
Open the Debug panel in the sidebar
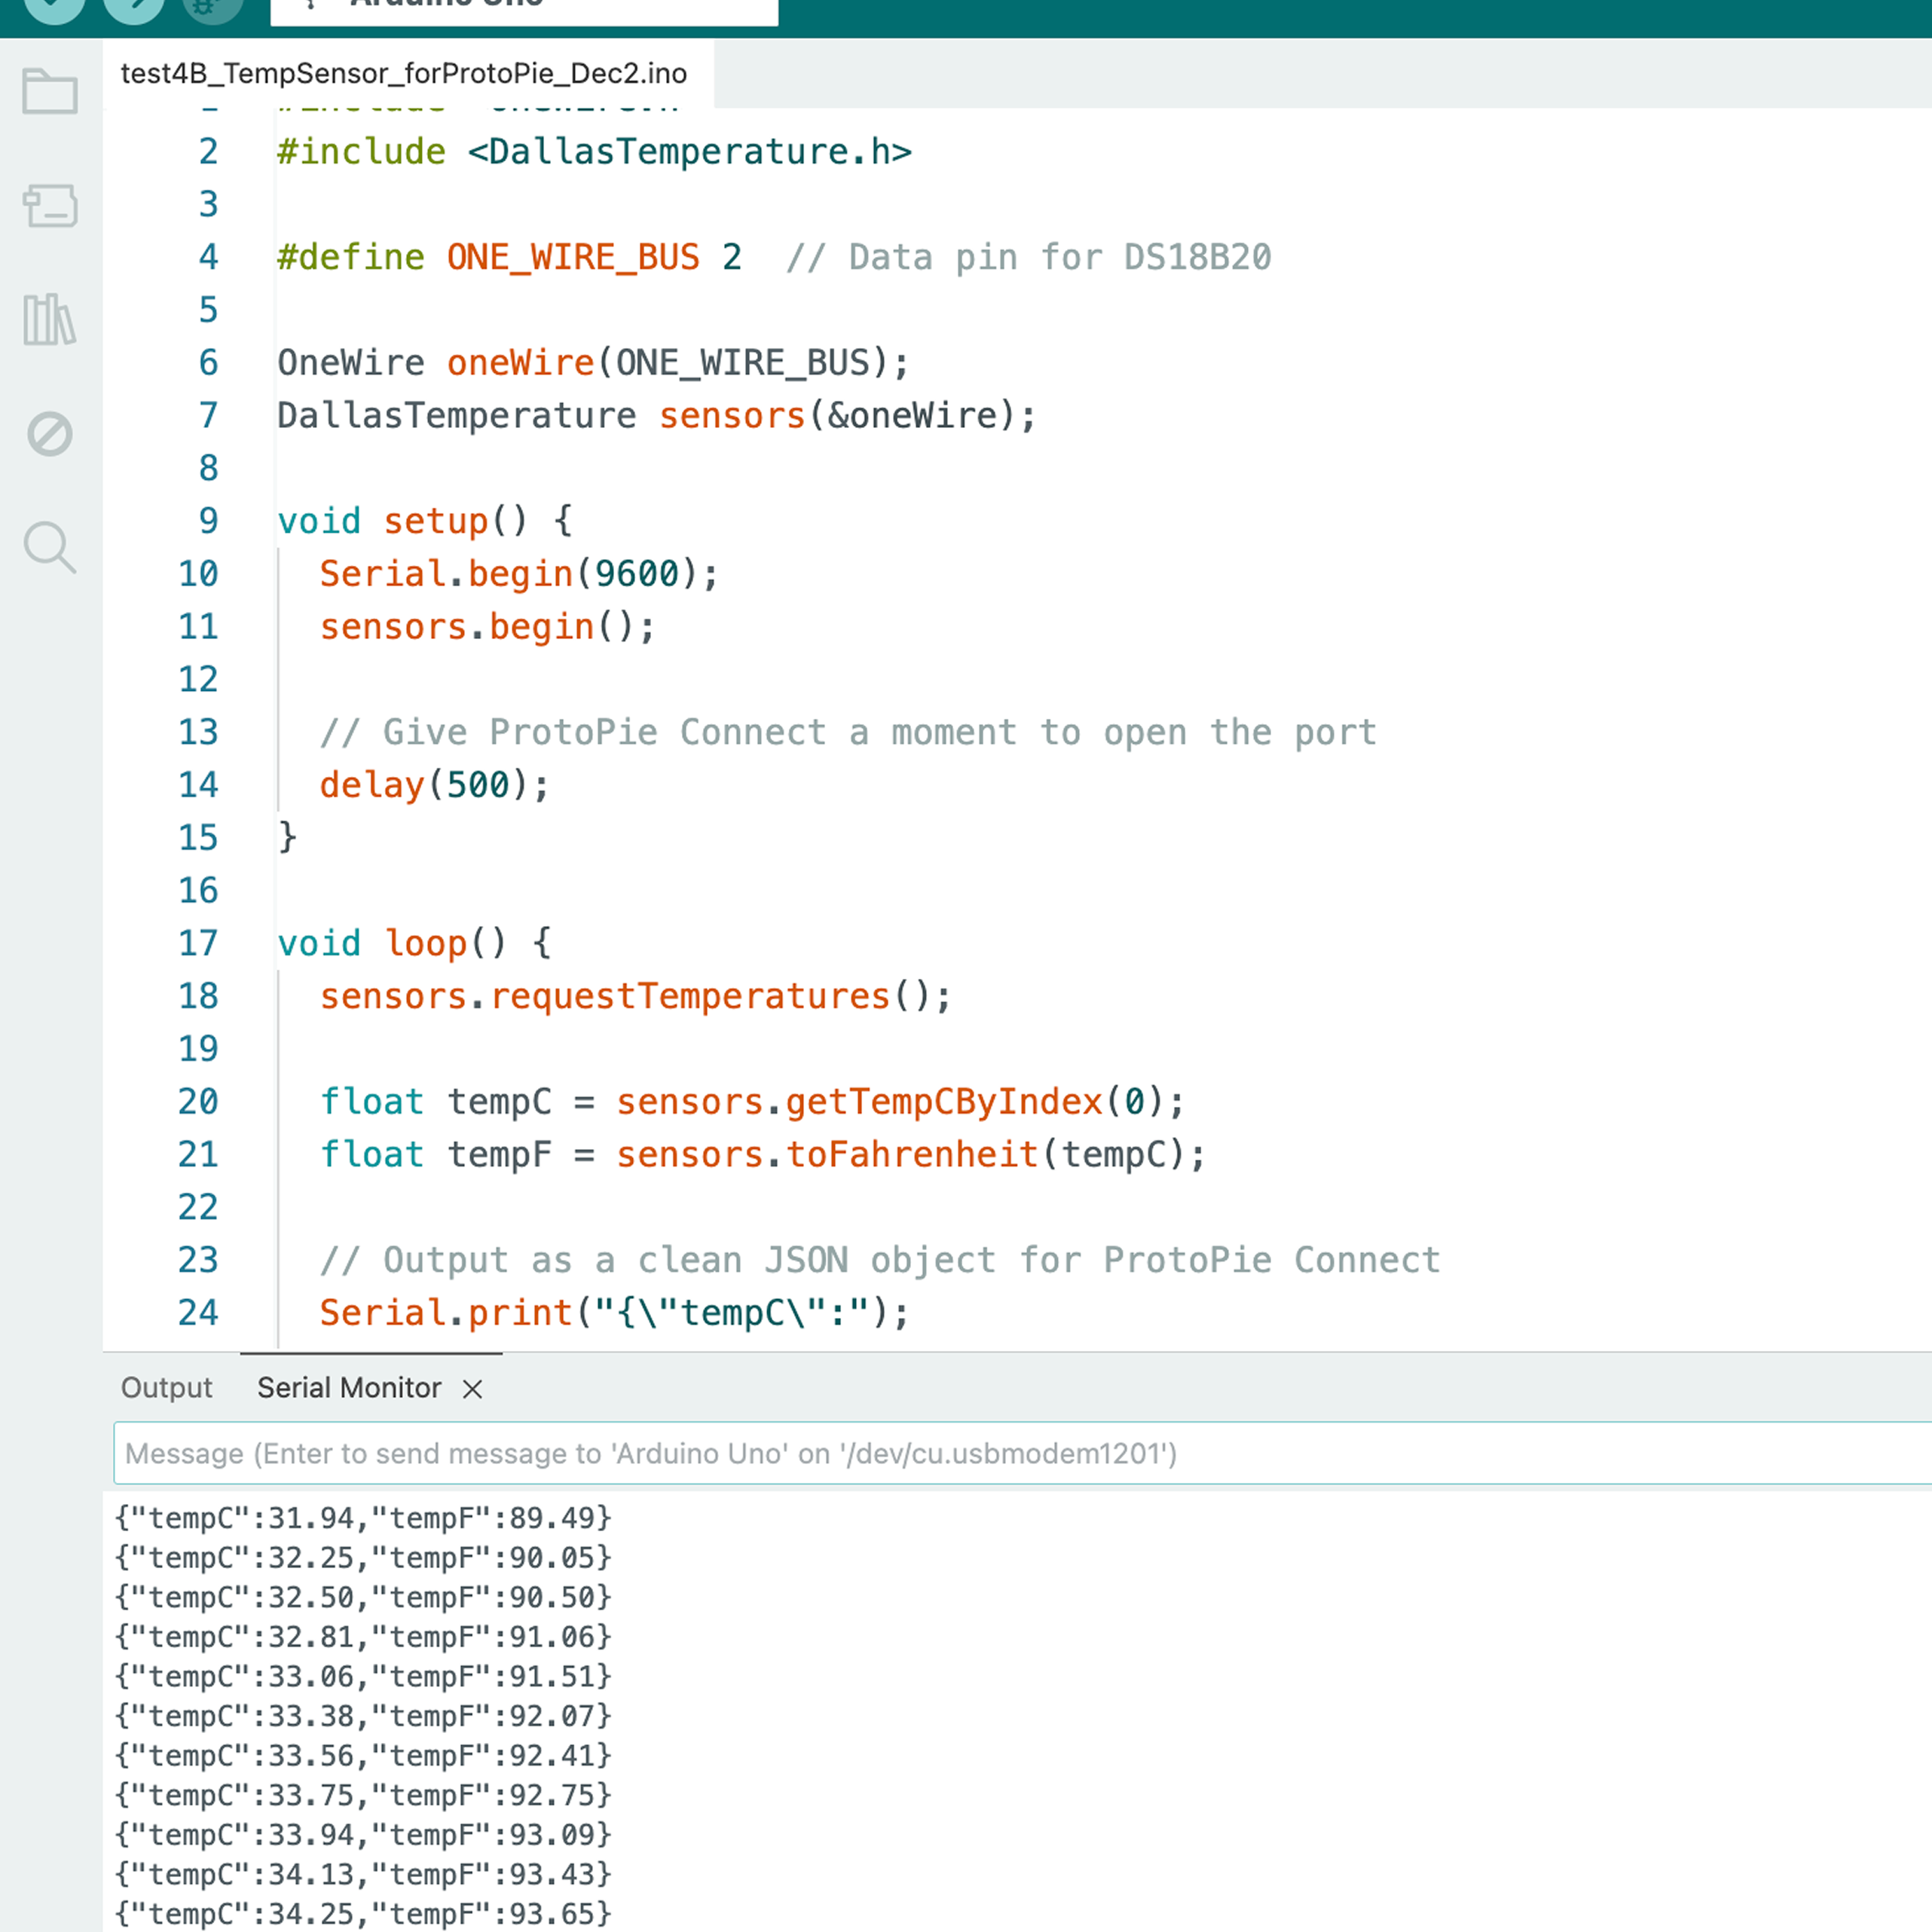[x=50, y=435]
